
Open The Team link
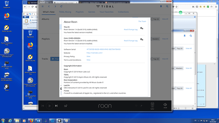coord(142,21)
